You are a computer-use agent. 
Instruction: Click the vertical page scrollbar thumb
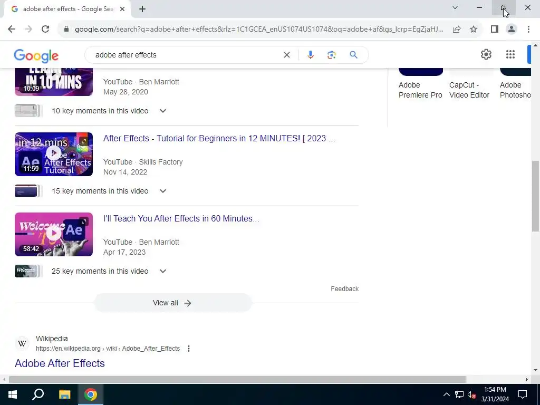pyautogui.click(x=535, y=196)
